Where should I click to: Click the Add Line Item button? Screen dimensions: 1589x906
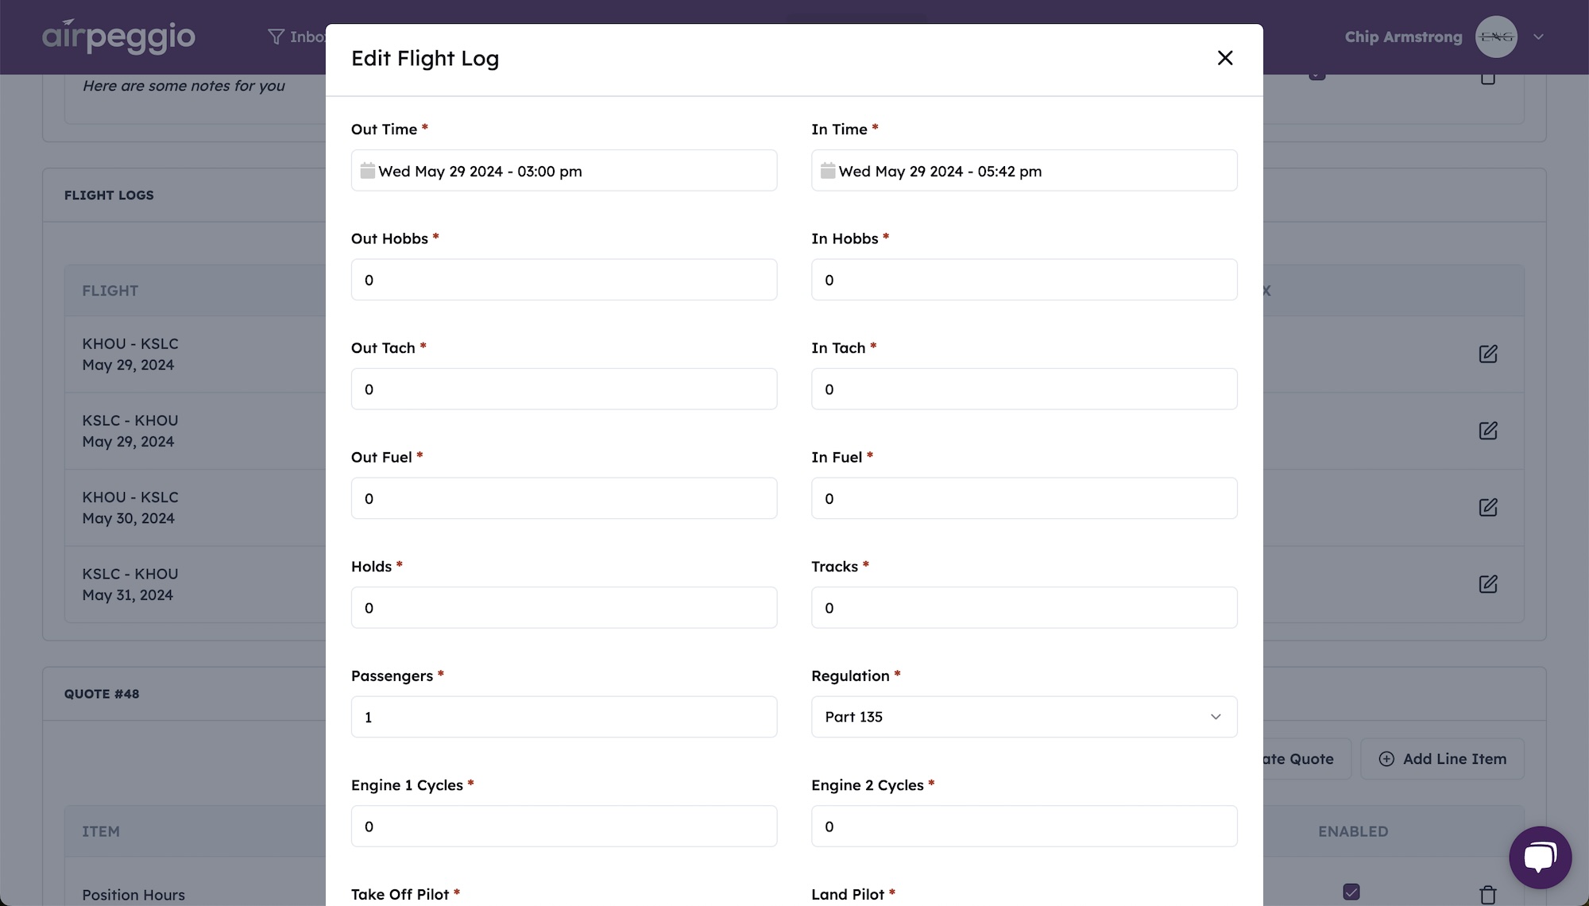(x=1442, y=759)
